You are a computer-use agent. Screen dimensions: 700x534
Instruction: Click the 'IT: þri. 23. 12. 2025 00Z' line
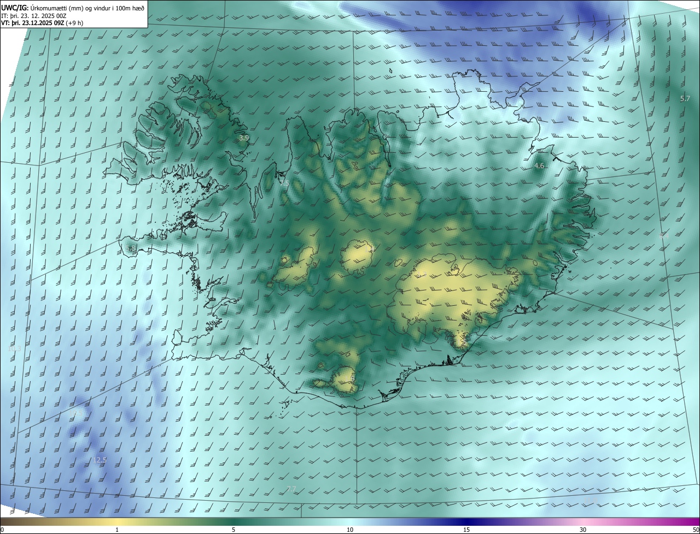(x=34, y=15)
